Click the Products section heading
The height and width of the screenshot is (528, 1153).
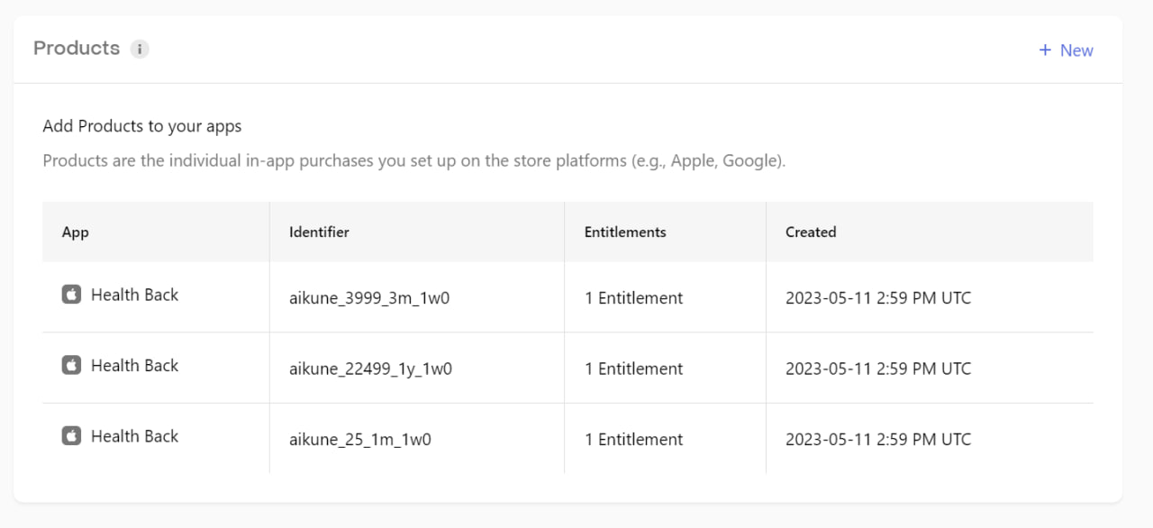(x=77, y=49)
